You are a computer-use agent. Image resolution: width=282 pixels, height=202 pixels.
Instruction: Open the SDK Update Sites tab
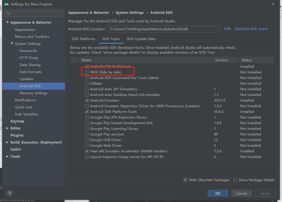click(x=141, y=39)
